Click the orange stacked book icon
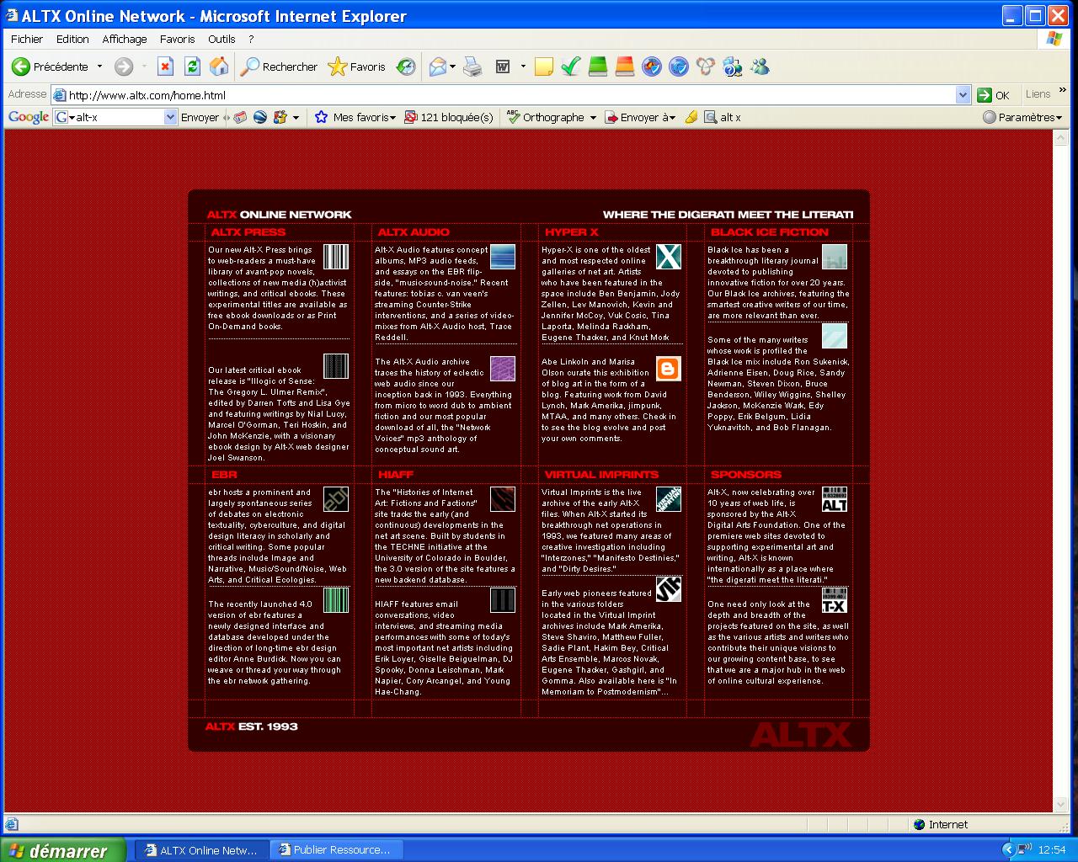 (624, 67)
